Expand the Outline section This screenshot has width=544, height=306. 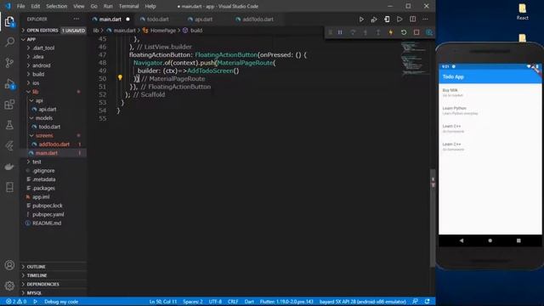pyautogui.click(x=53, y=267)
